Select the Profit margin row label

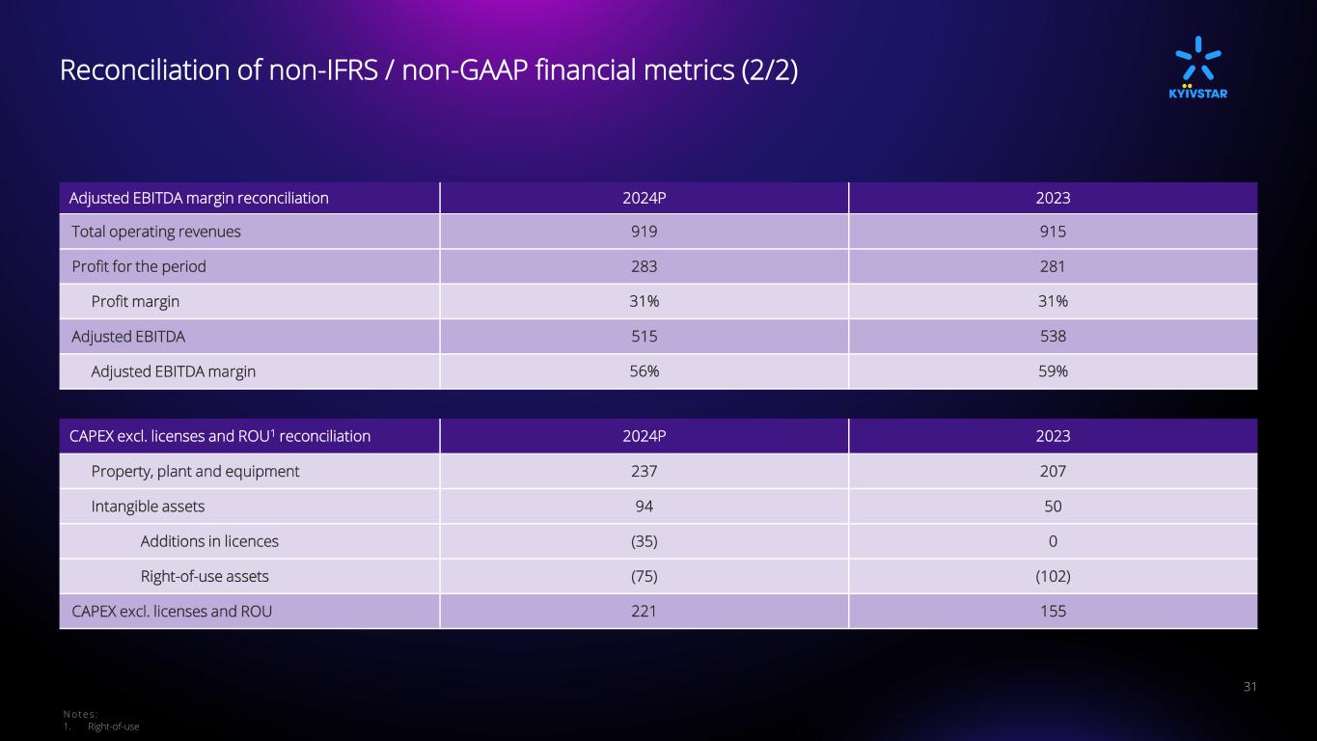tap(135, 301)
